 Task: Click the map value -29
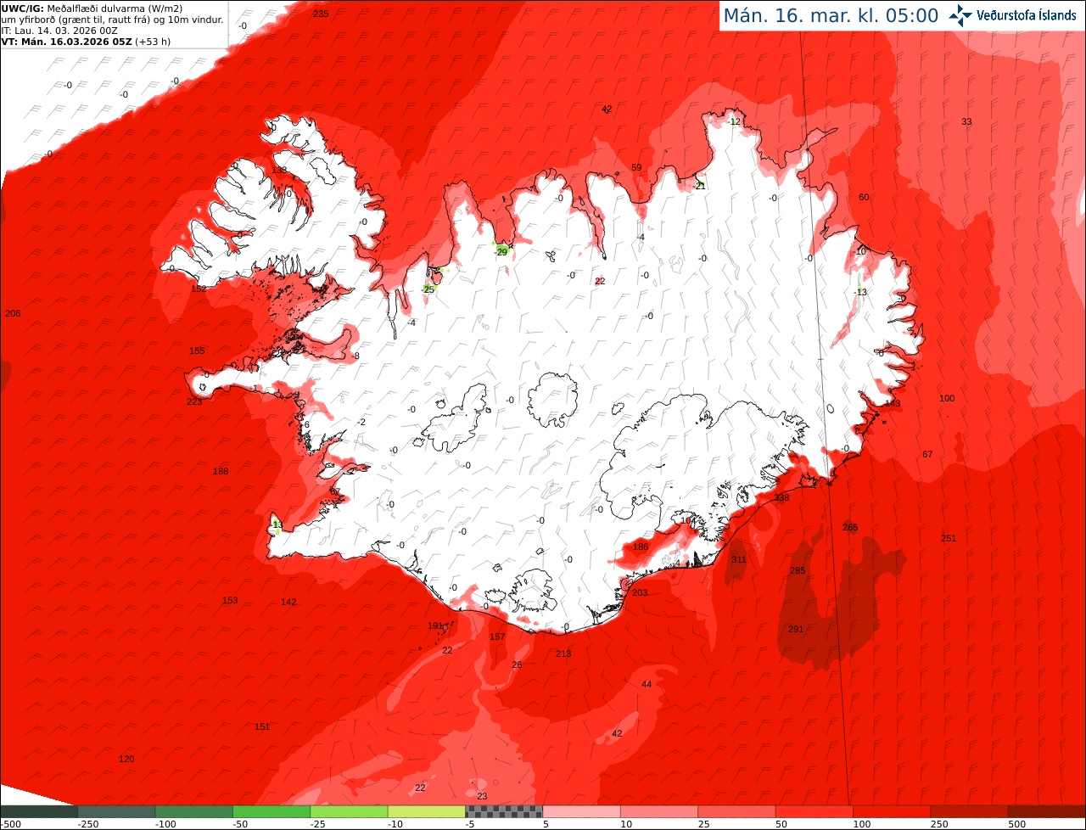[501, 252]
